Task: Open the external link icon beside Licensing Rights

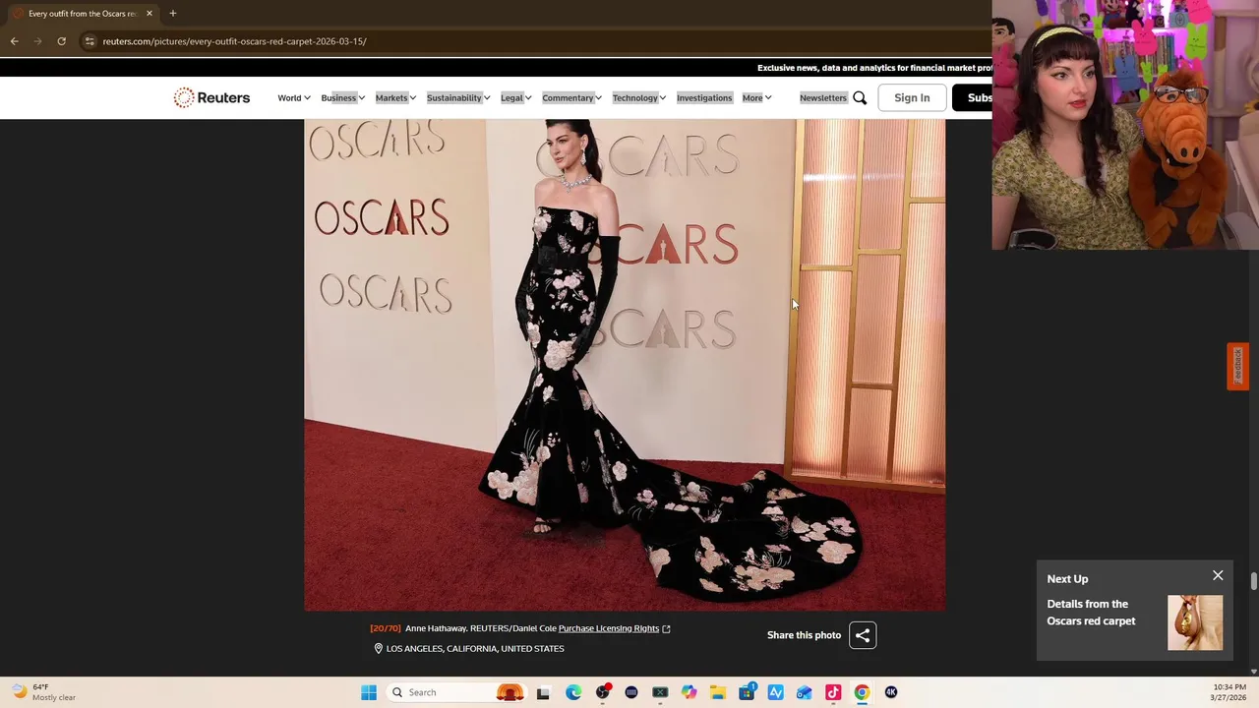Action: click(666, 628)
